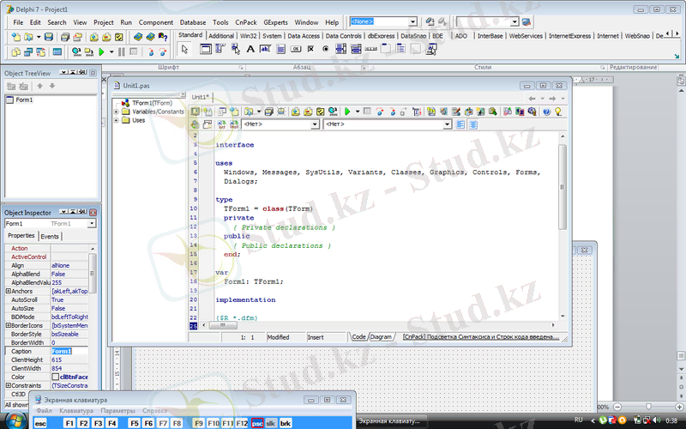Select the Edit component in the palette
Screen dimensions: 686x429
(266, 49)
